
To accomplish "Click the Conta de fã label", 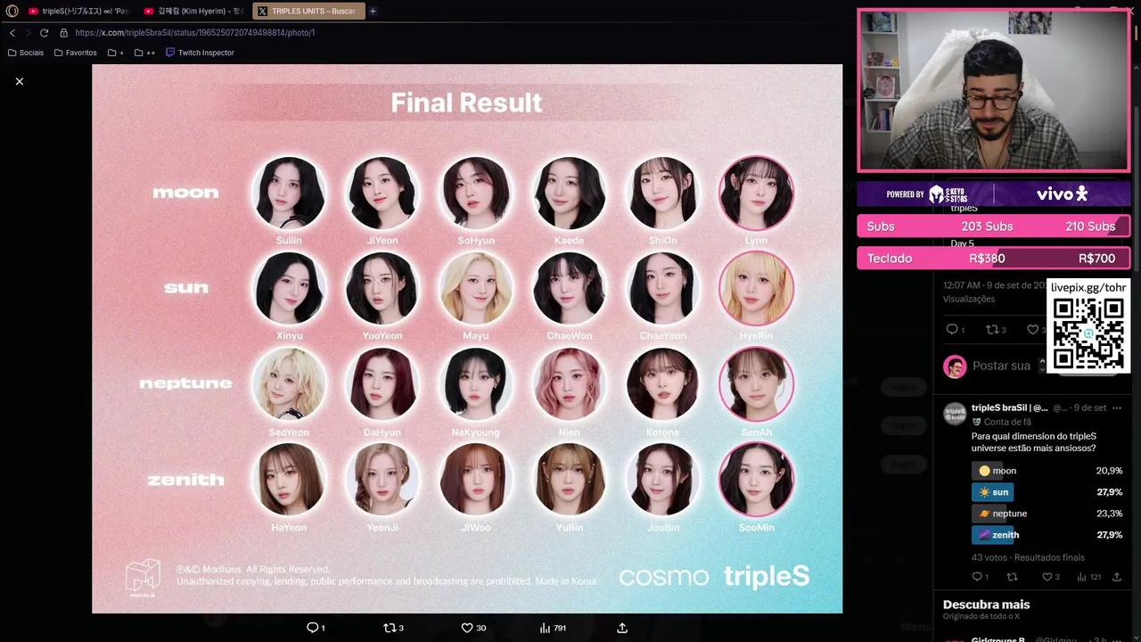I will tap(1008, 422).
